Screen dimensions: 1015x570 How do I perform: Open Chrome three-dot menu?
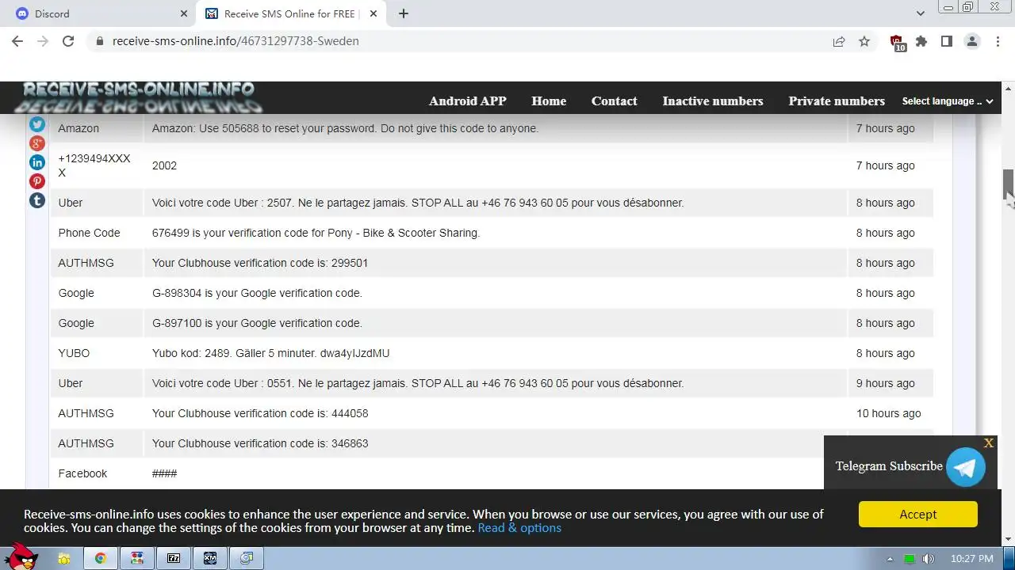pos(998,41)
